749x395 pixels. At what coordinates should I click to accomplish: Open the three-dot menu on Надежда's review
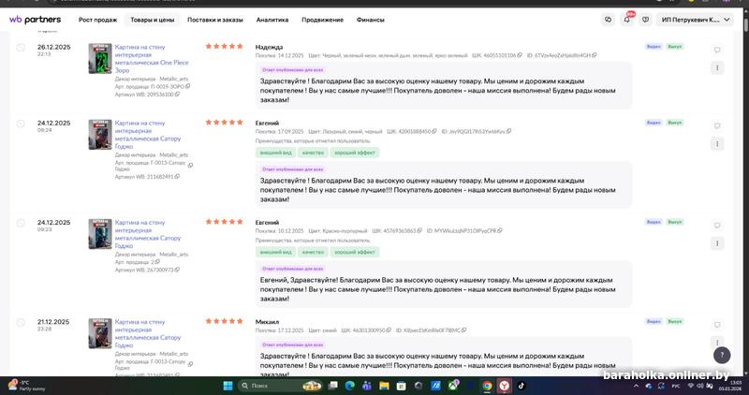[717, 67]
